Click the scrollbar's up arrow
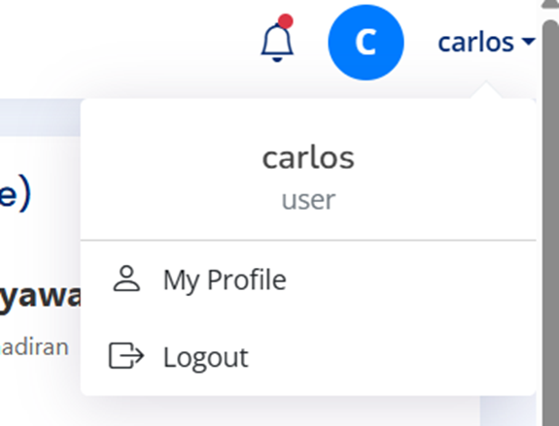 coord(551,4)
